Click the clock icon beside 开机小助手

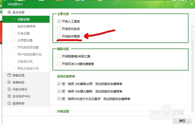point(9,89)
